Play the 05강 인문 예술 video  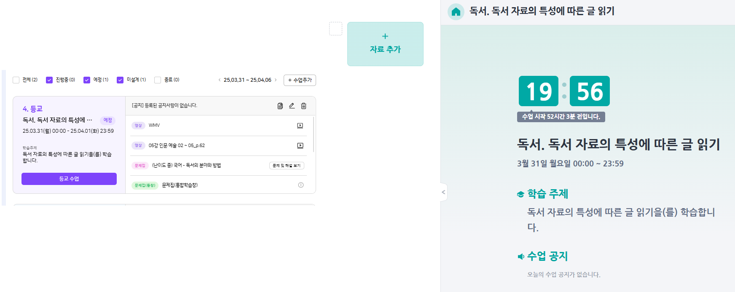300,146
